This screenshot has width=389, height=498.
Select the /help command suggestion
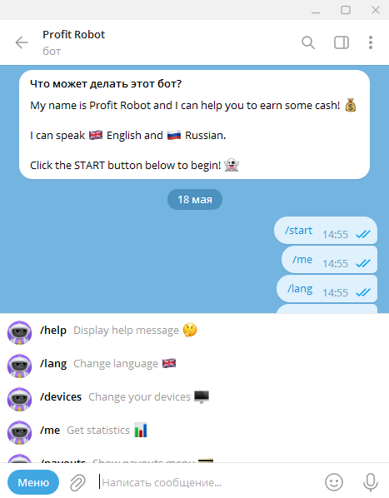click(194, 331)
